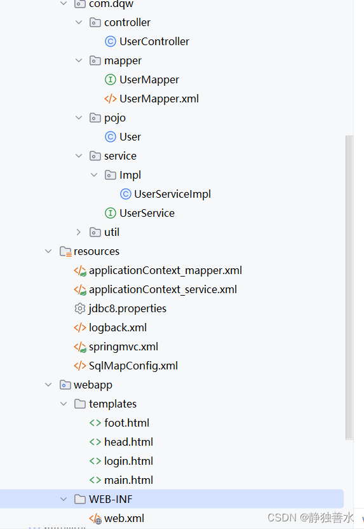Screen dimensions: 364x529
Task: Click the project tree vertical scrollbar
Action: (349, 287)
